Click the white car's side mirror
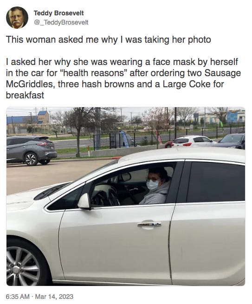Image resolution: width=252 pixels, height=304 pixels. 84,201
